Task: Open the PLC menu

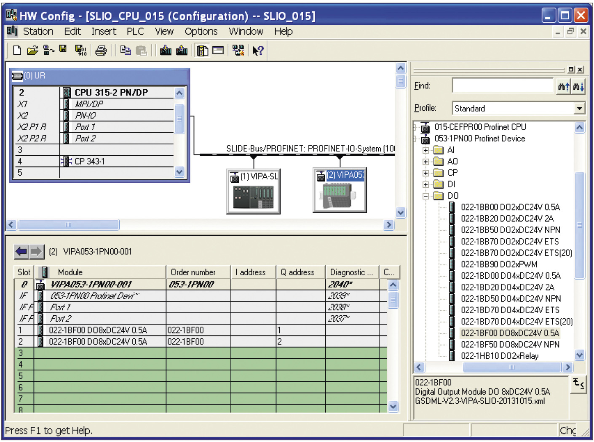Action: click(x=135, y=32)
